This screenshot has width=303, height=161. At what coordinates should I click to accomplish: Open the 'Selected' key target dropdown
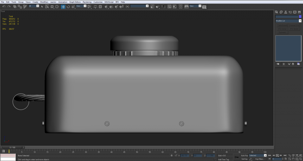[x=265, y=155]
